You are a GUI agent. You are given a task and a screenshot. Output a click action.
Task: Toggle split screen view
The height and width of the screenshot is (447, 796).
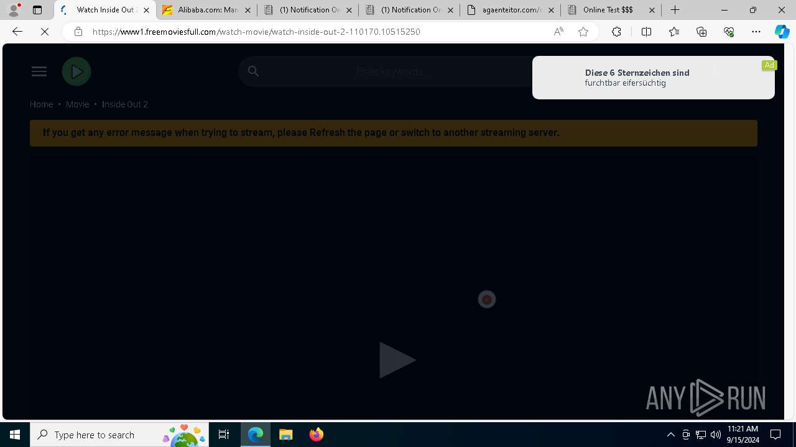(x=646, y=32)
